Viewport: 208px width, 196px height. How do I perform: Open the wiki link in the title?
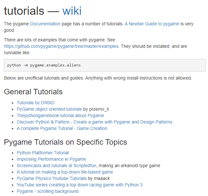pyautogui.click(x=72, y=11)
